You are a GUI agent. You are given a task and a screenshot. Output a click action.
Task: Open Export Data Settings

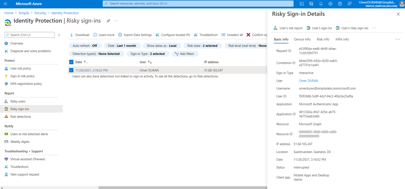pos(135,35)
